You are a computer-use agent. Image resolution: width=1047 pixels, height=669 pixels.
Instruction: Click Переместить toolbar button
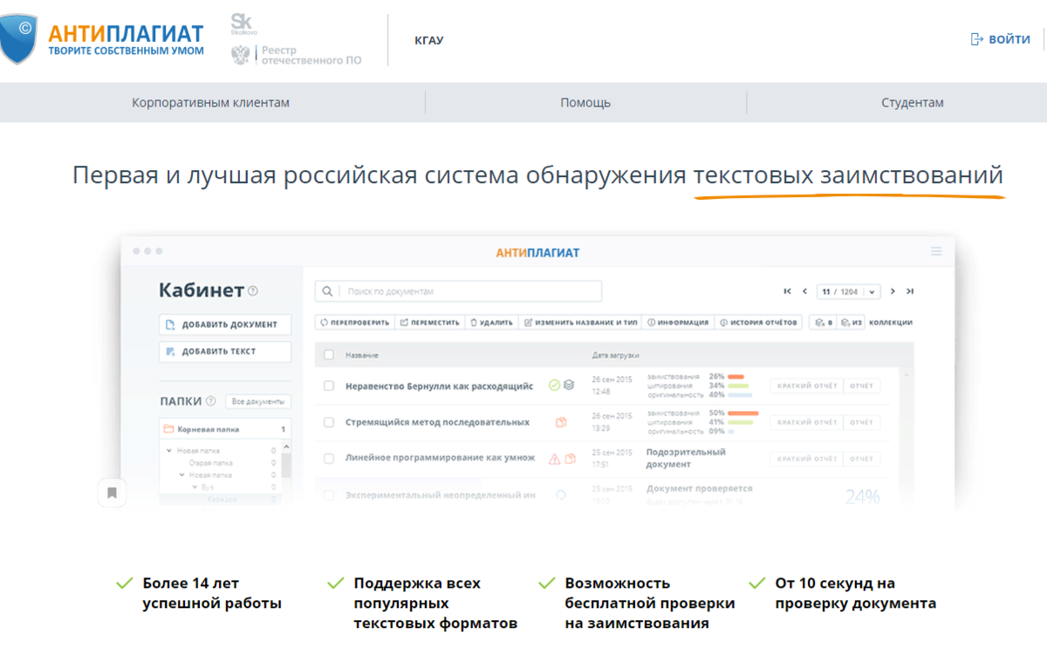pyautogui.click(x=430, y=323)
